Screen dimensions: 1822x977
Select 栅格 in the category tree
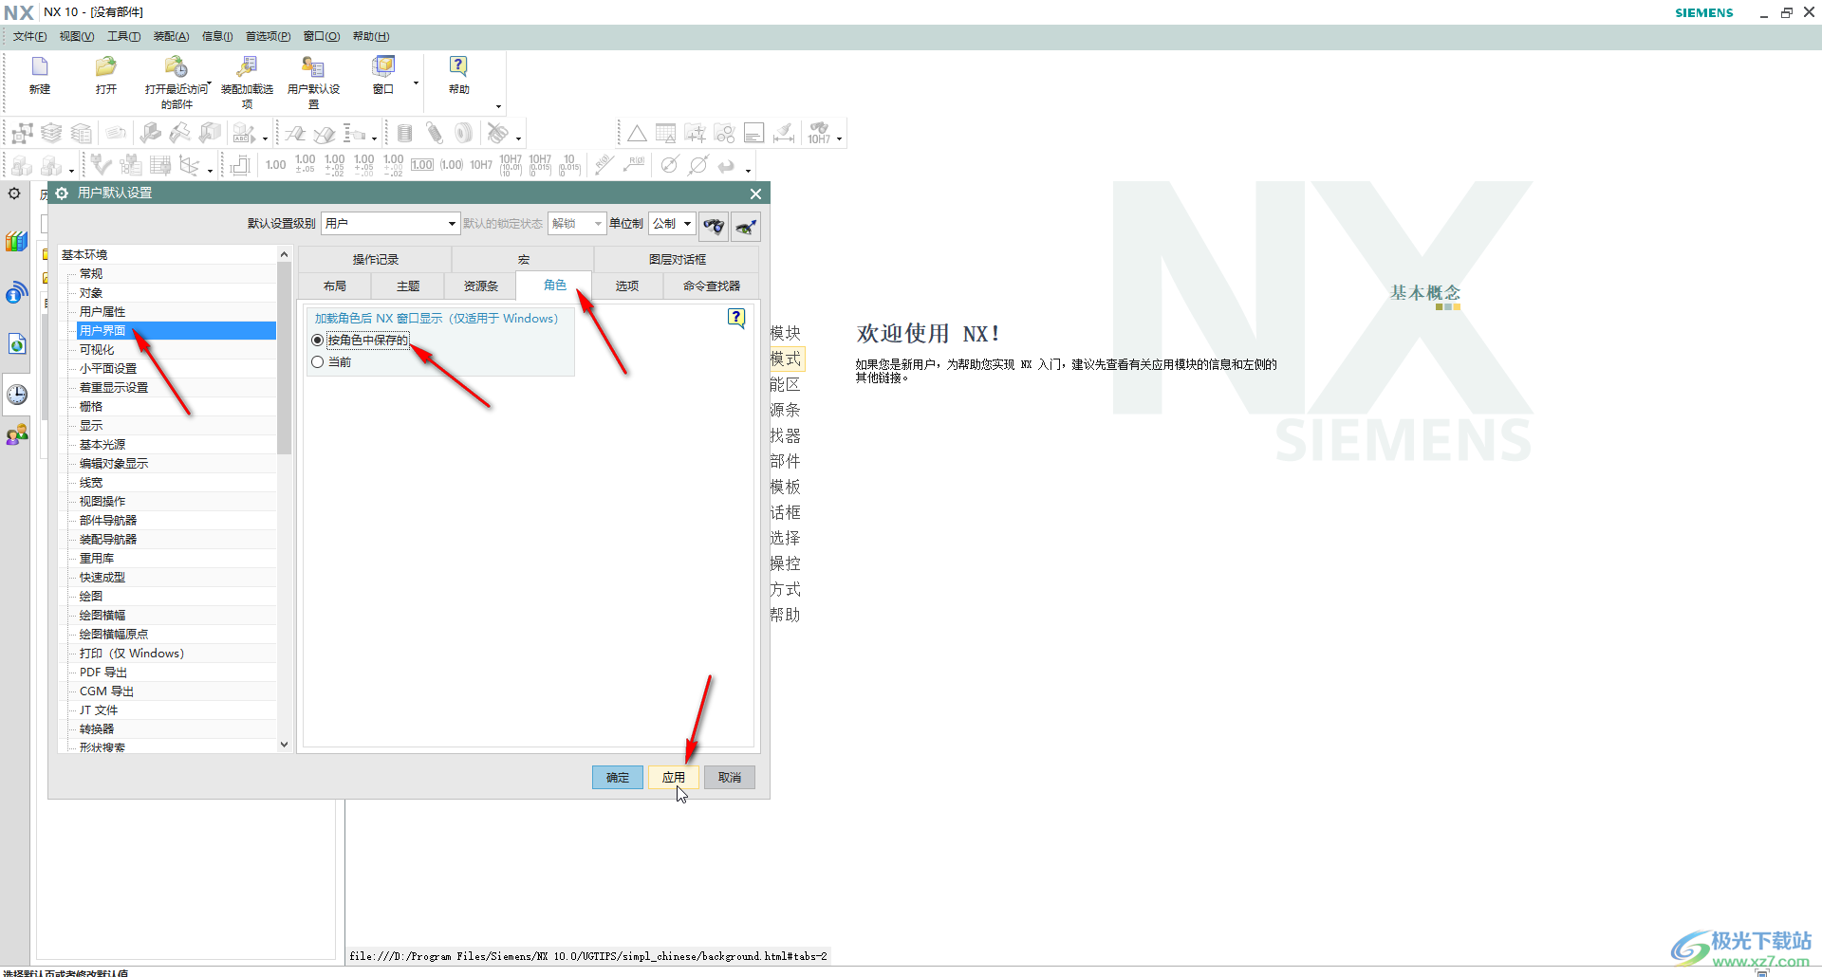[91, 407]
